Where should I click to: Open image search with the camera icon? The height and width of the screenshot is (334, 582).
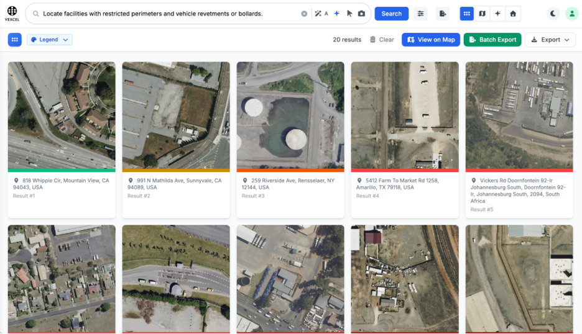pyautogui.click(x=361, y=13)
